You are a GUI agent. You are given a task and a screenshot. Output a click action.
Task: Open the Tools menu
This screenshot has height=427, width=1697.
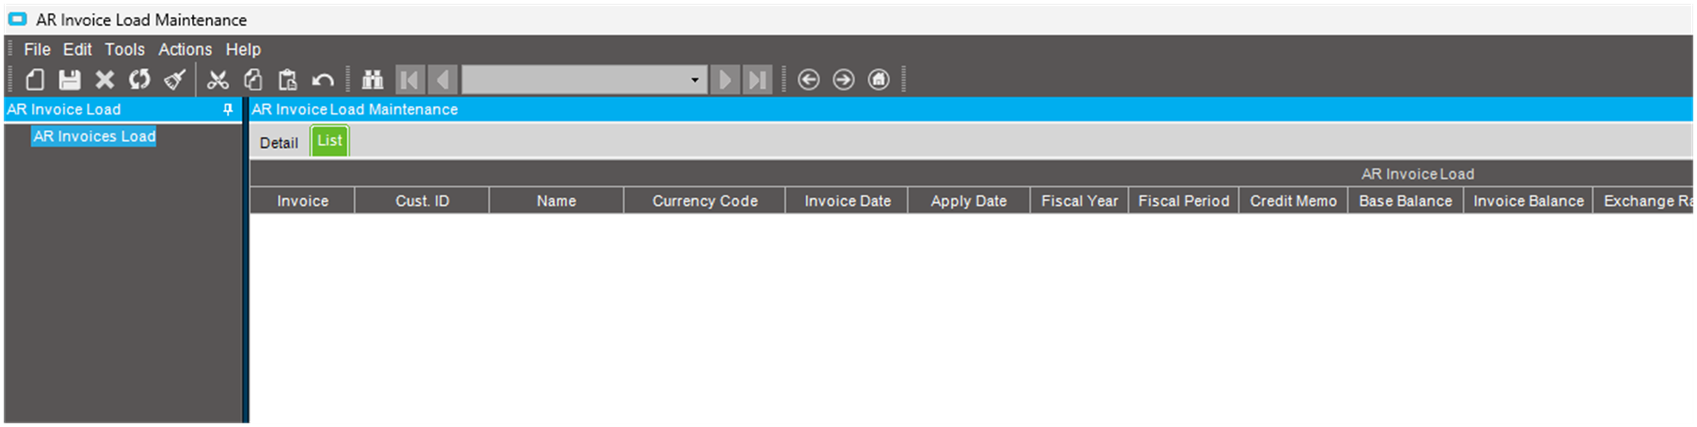tap(125, 49)
